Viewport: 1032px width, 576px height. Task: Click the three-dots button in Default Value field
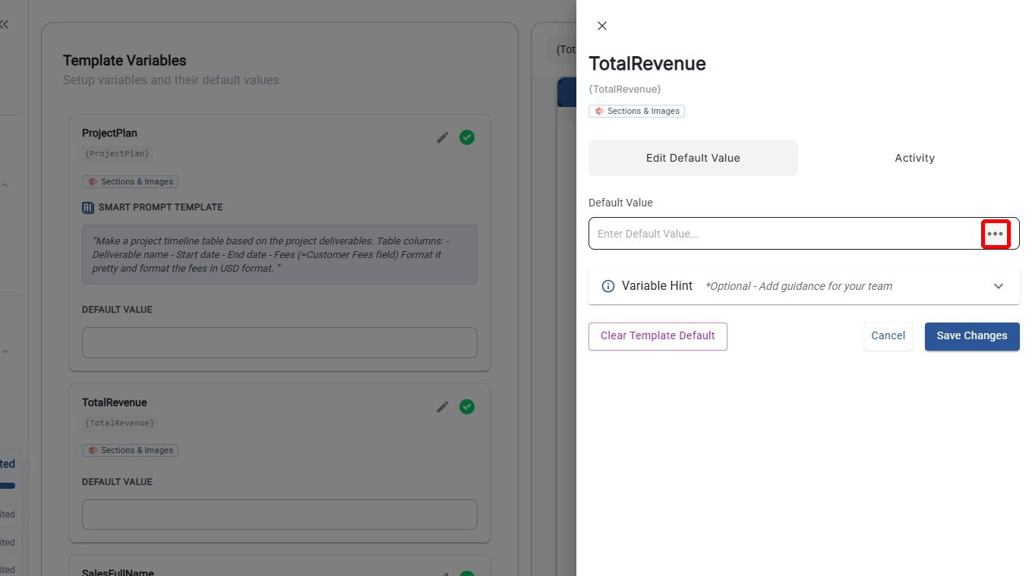[x=995, y=234]
